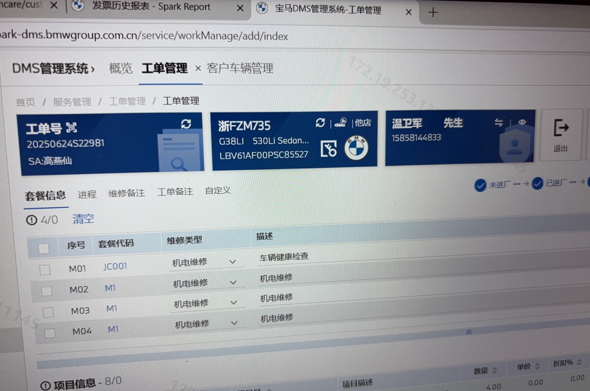
Task: Click the BMW favicon on 发票历史报表 tab
Action: (78, 6)
